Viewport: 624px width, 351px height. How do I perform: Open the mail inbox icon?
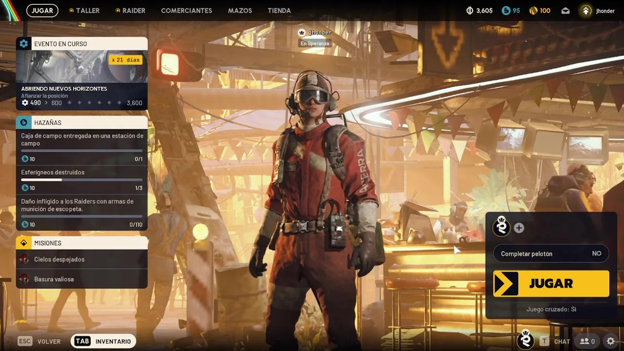(565, 11)
